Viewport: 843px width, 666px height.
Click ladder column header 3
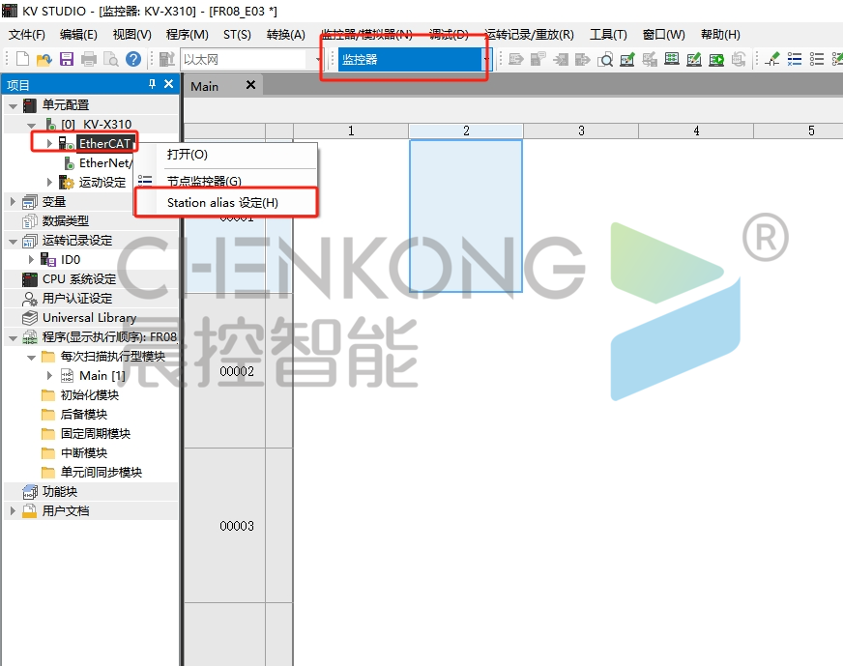[x=581, y=130]
